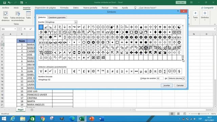
Task: Select the Hoja1 sheet tab
Action: 21,109
